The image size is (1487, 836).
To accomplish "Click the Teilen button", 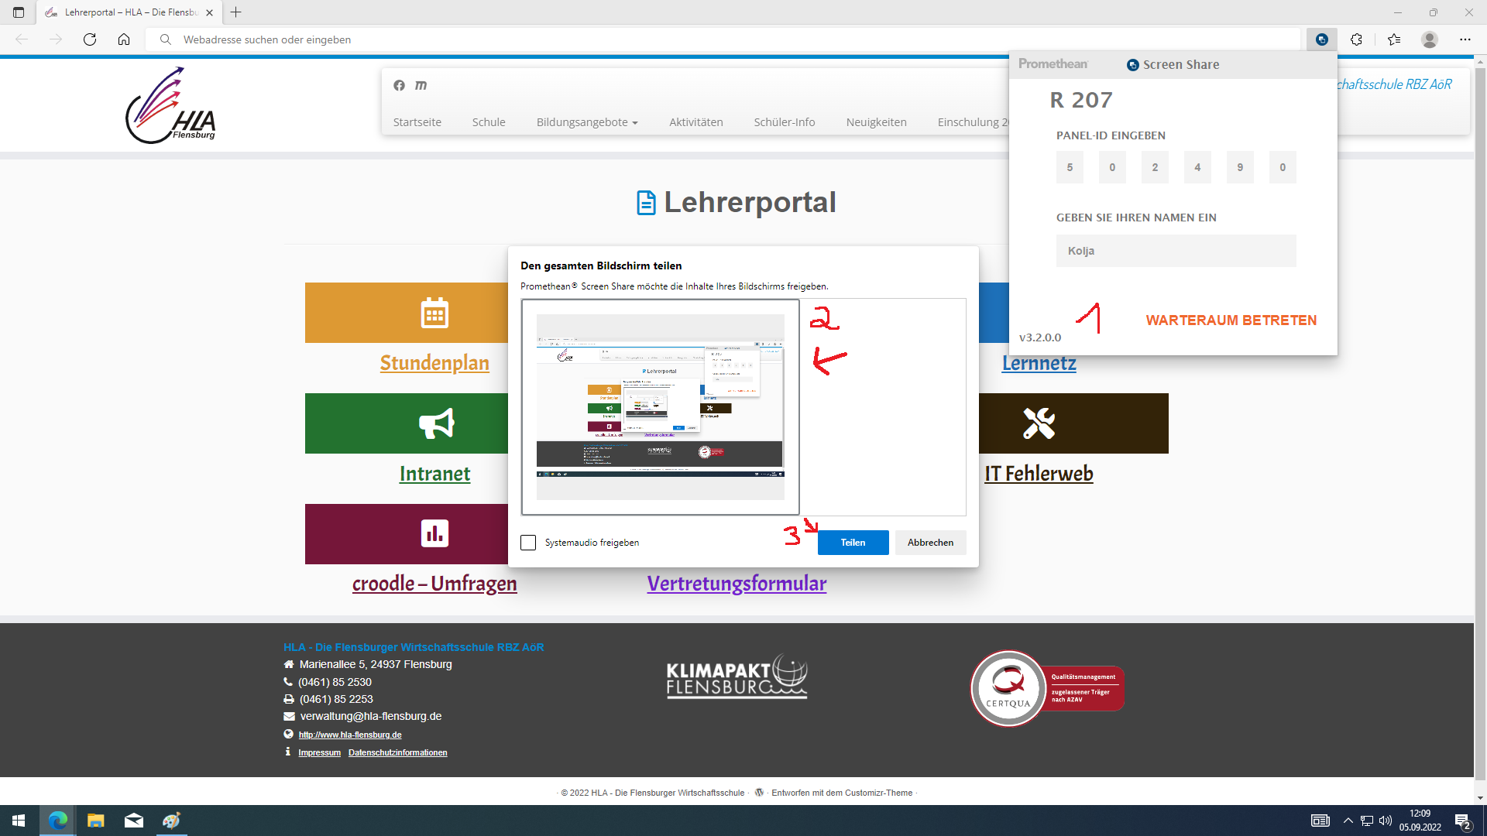I will coord(853,543).
